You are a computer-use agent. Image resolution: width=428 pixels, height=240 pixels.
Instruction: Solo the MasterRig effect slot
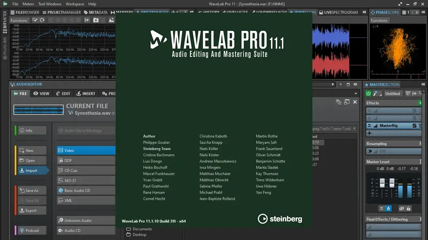tap(414, 126)
